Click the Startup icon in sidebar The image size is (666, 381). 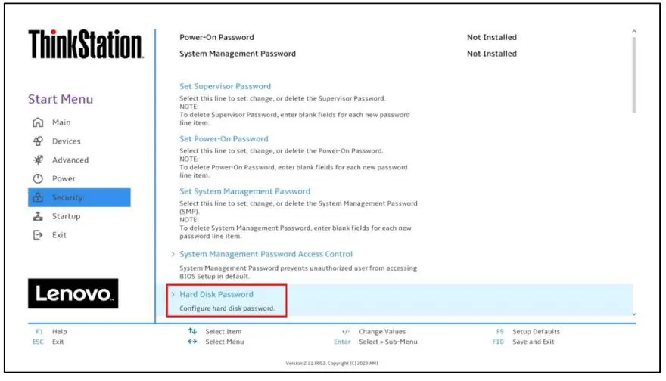(38, 216)
